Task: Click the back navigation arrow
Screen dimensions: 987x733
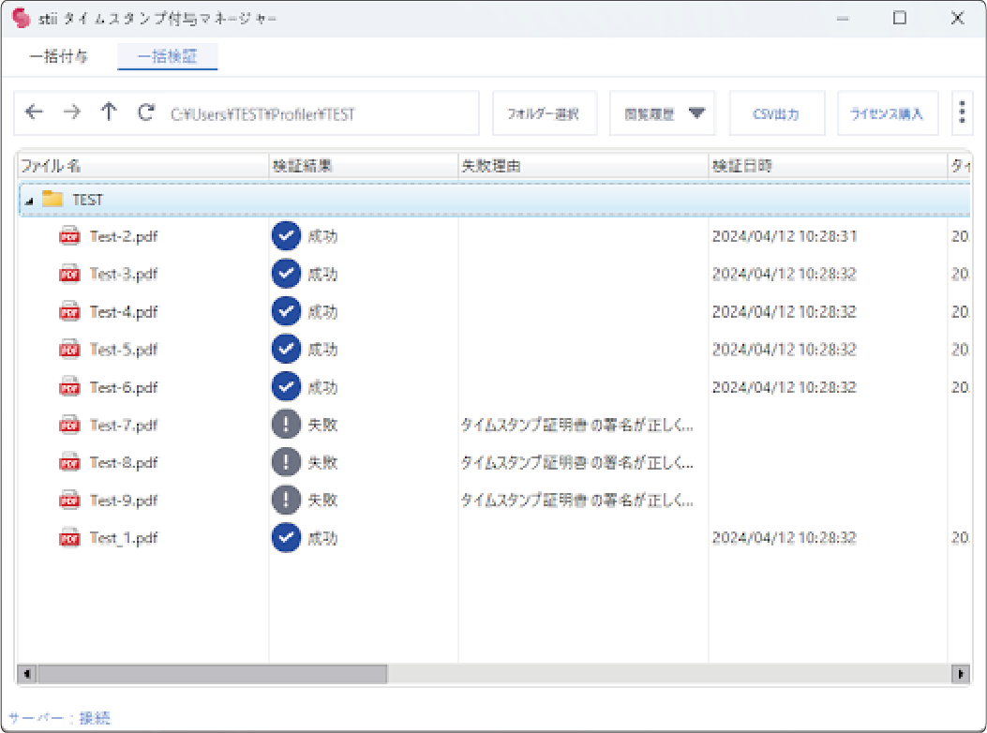Action: click(x=34, y=112)
